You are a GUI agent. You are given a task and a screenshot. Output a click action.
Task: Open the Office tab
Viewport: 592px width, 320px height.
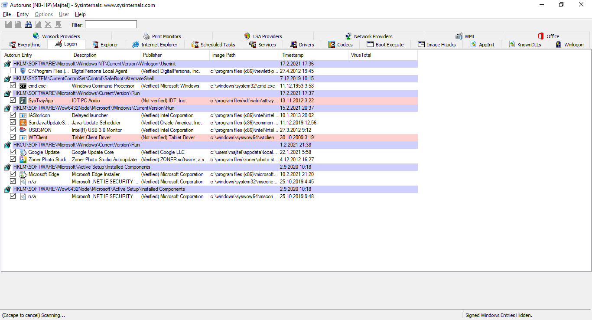click(x=548, y=36)
